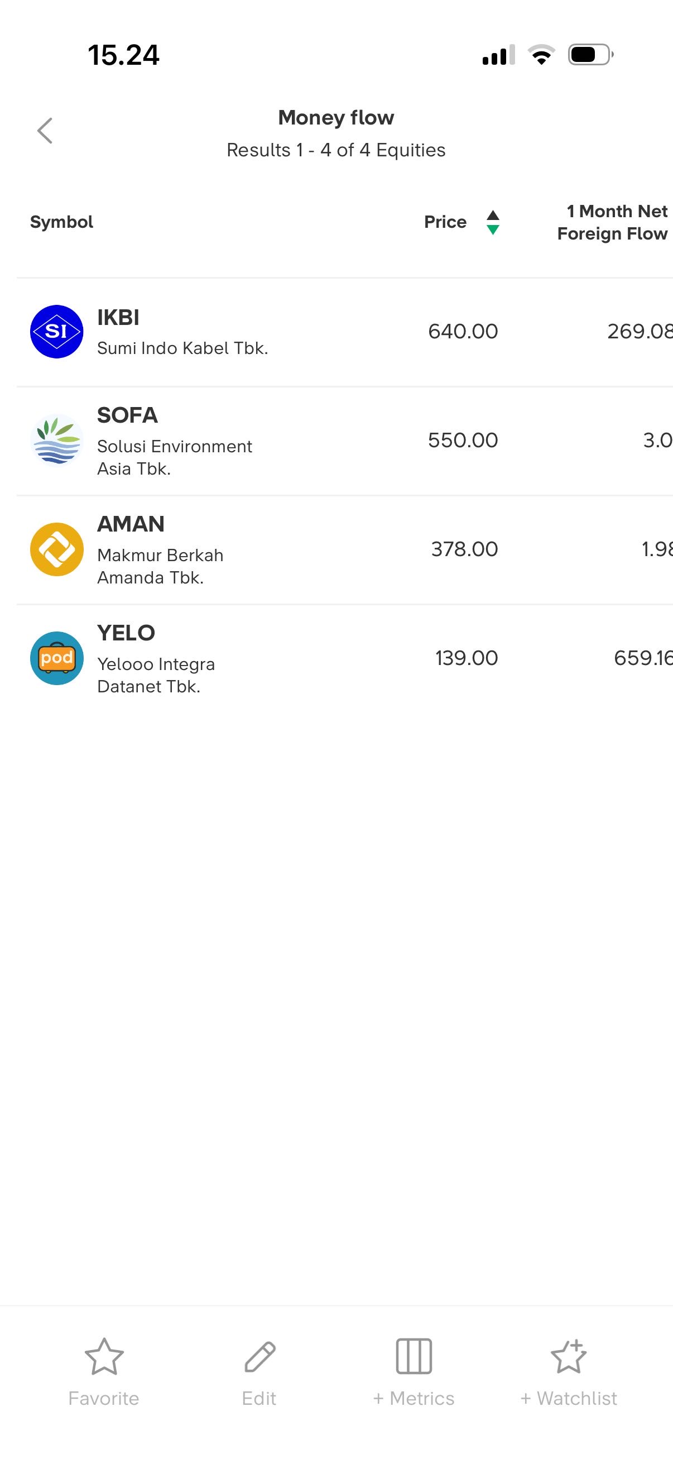Tap the IKBI price 640.00

coord(463,331)
